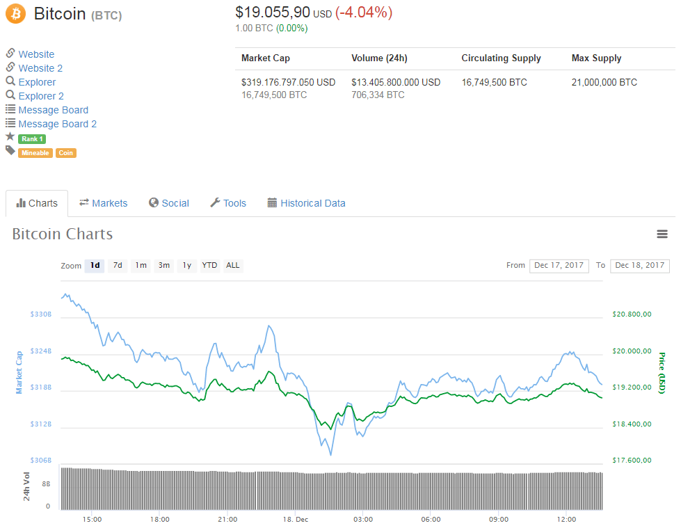Image resolution: width=681 pixels, height=528 pixels.
Task: Click the orange Mineable tag
Action: pos(35,153)
